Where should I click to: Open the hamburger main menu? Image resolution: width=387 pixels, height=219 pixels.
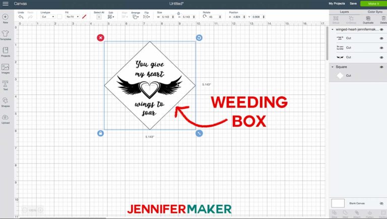5,4
